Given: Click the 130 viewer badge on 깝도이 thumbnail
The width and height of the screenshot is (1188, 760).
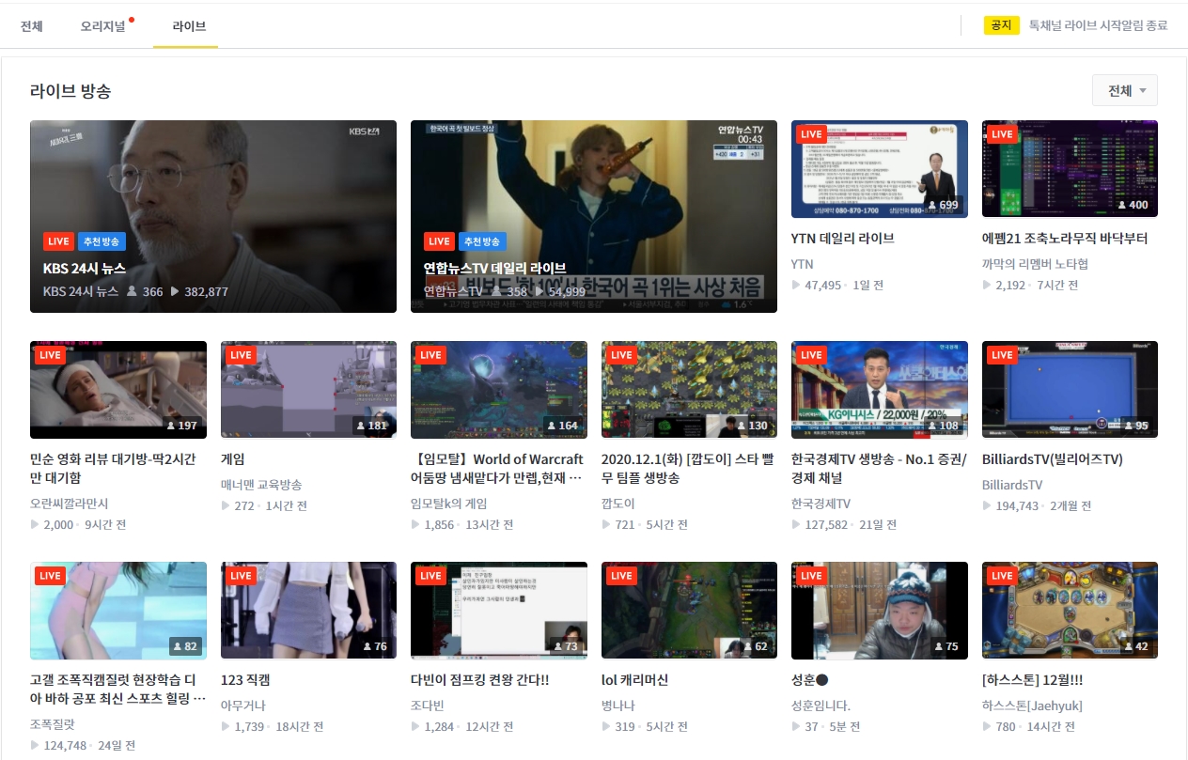Looking at the screenshot, I should (x=753, y=426).
